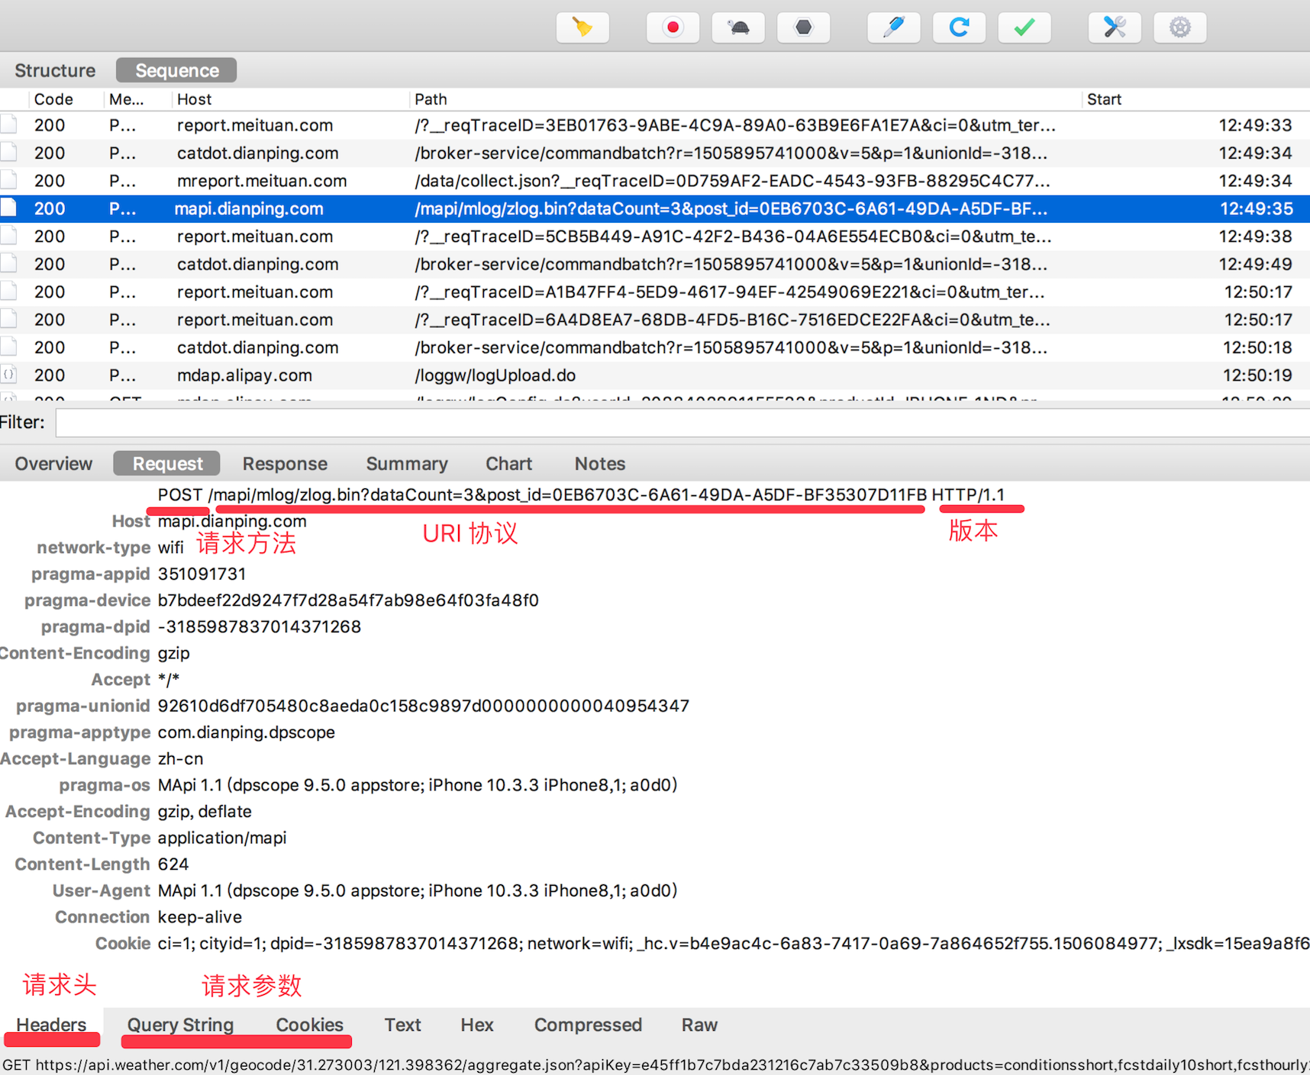This screenshot has height=1075, width=1310.
Task: Select the mreport.meituan.com request row
Action: point(655,181)
